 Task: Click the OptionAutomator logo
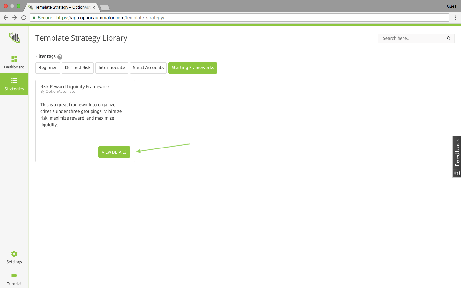point(14,37)
